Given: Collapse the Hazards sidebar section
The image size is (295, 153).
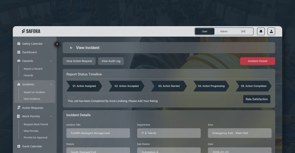Looking at the screenshot, I should pos(51,61).
